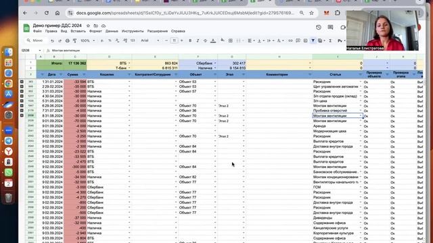
Task: Open the Объект column filter
Action: 215,74
